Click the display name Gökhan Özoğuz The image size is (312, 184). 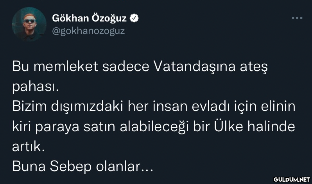coord(90,18)
